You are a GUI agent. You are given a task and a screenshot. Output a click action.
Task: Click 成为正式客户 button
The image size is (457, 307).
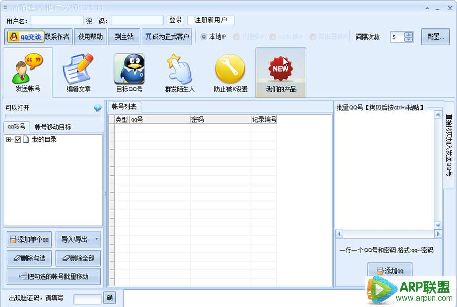point(167,37)
